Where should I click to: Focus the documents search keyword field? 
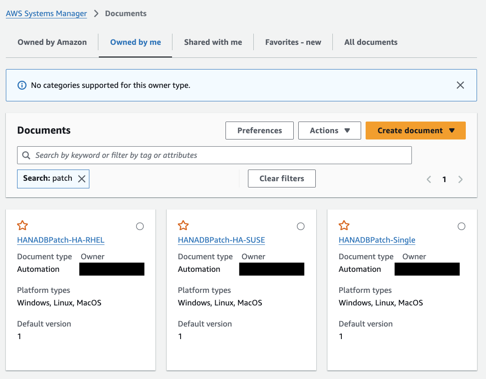(x=220, y=155)
